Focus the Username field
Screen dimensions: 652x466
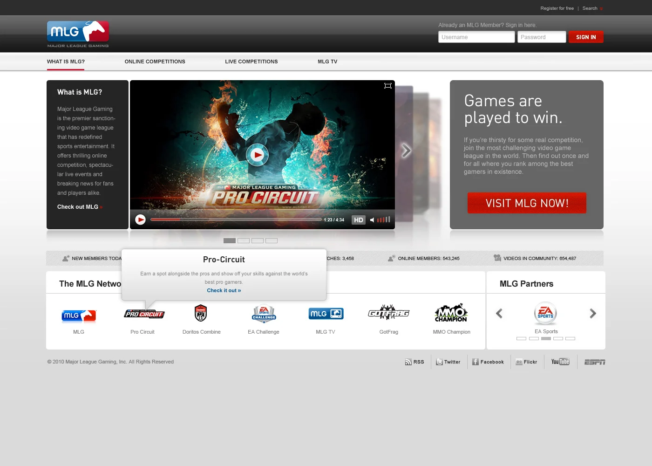[x=476, y=37]
